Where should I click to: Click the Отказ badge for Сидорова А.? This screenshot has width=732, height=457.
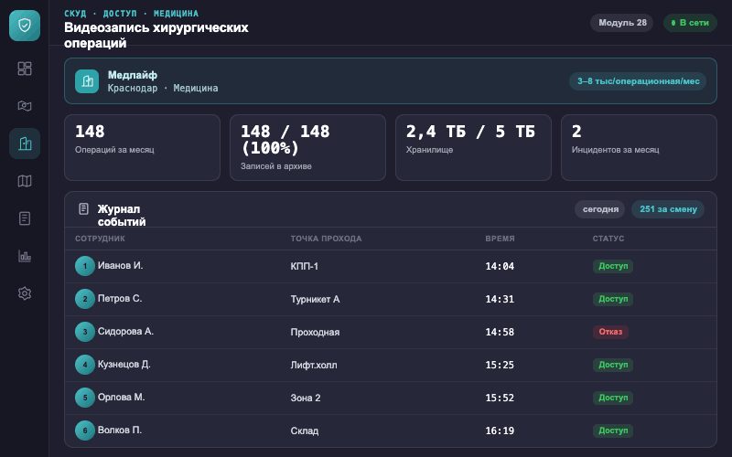610,332
